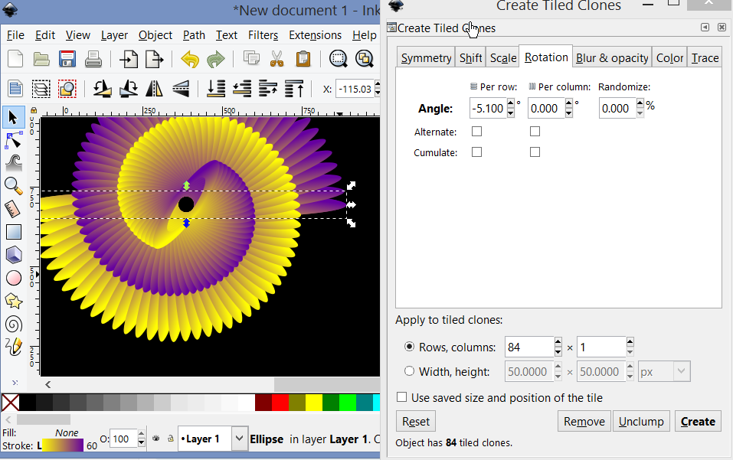Click the Save document floppy icon

click(x=67, y=60)
